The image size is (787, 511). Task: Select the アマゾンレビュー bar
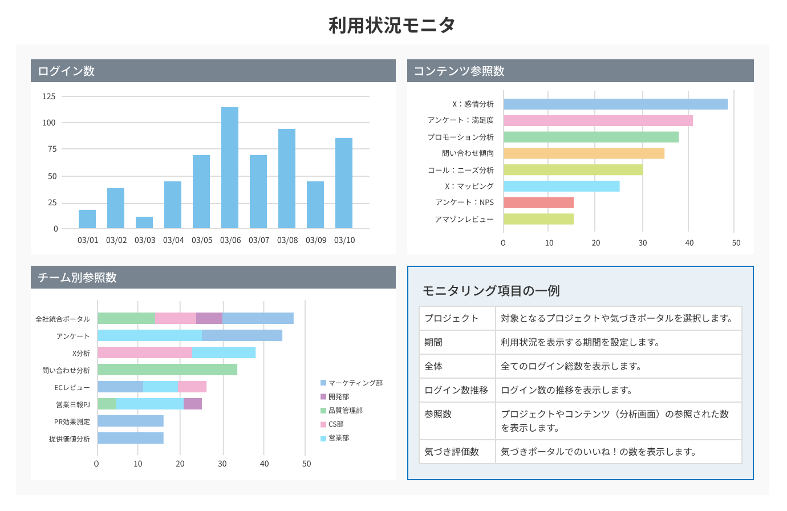[x=538, y=219]
